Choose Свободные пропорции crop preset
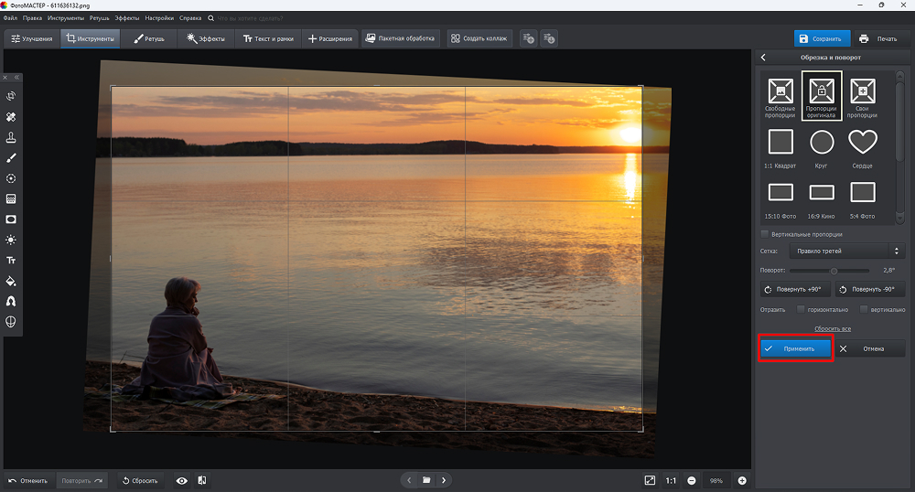 point(780,97)
